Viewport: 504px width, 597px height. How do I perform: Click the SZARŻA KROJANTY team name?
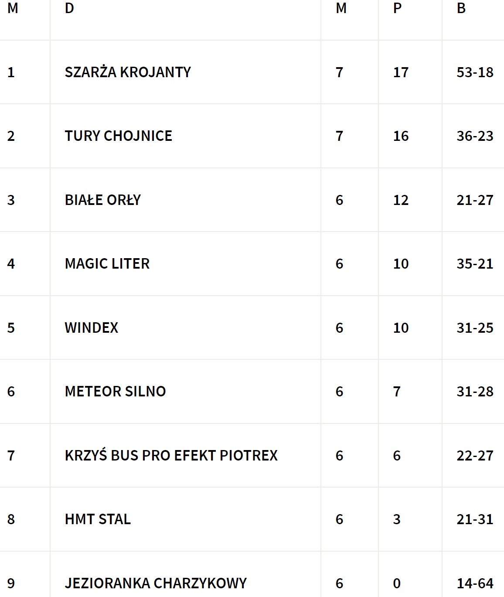128,72
